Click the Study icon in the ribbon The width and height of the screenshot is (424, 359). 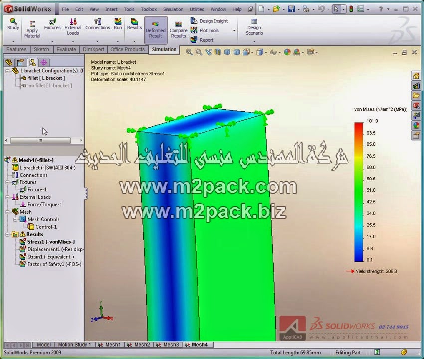pyautogui.click(x=13, y=24)
